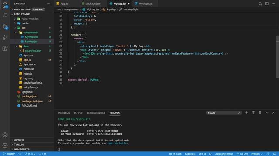279x156 pixels.
Task: Click Open Changes icon in editor toolbar
Action: pos(260,3)
